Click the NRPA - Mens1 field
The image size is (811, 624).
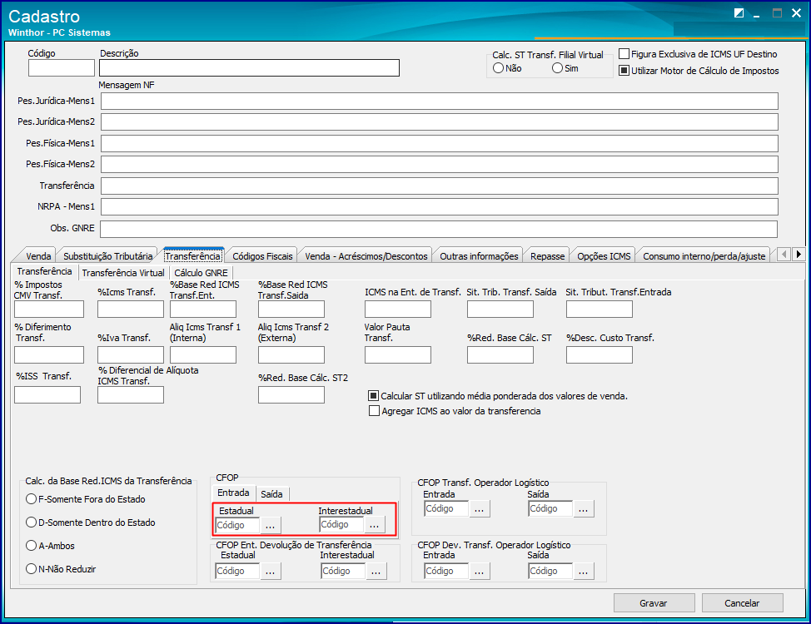pyautogui.click(x=440, y=207)
